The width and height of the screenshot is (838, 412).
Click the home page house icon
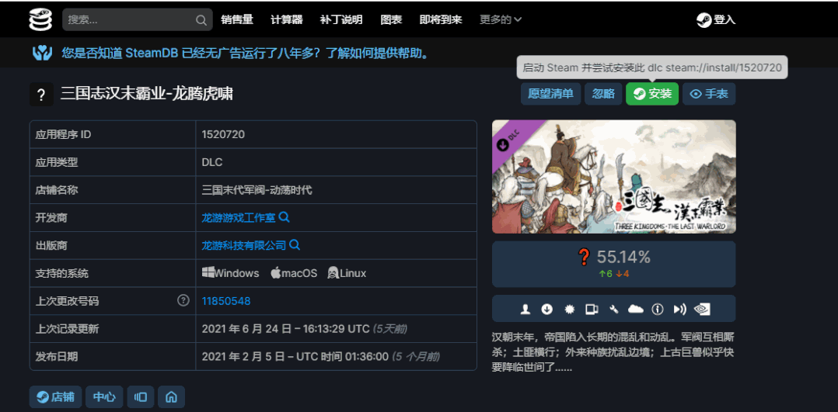pyautogui.click(x=171, y=397)
